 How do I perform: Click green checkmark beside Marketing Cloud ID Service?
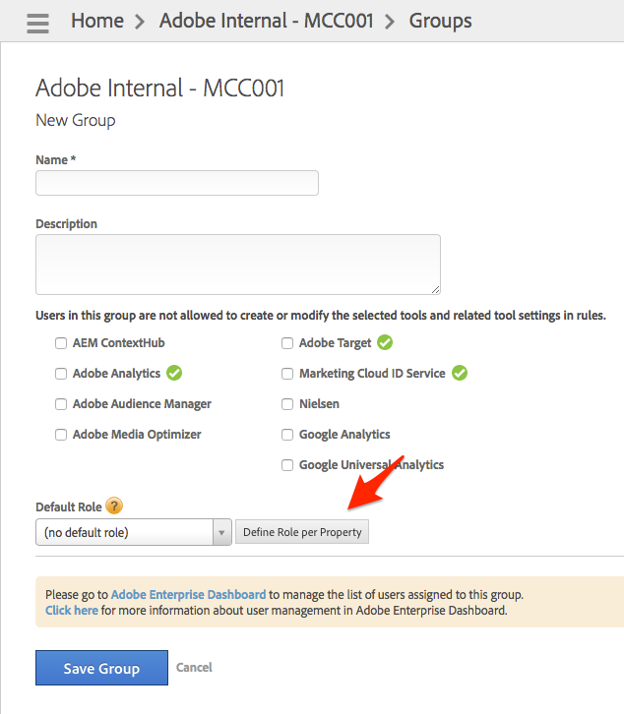459,373
